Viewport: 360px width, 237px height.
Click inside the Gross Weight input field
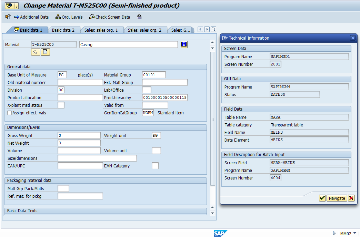[79, 135]
